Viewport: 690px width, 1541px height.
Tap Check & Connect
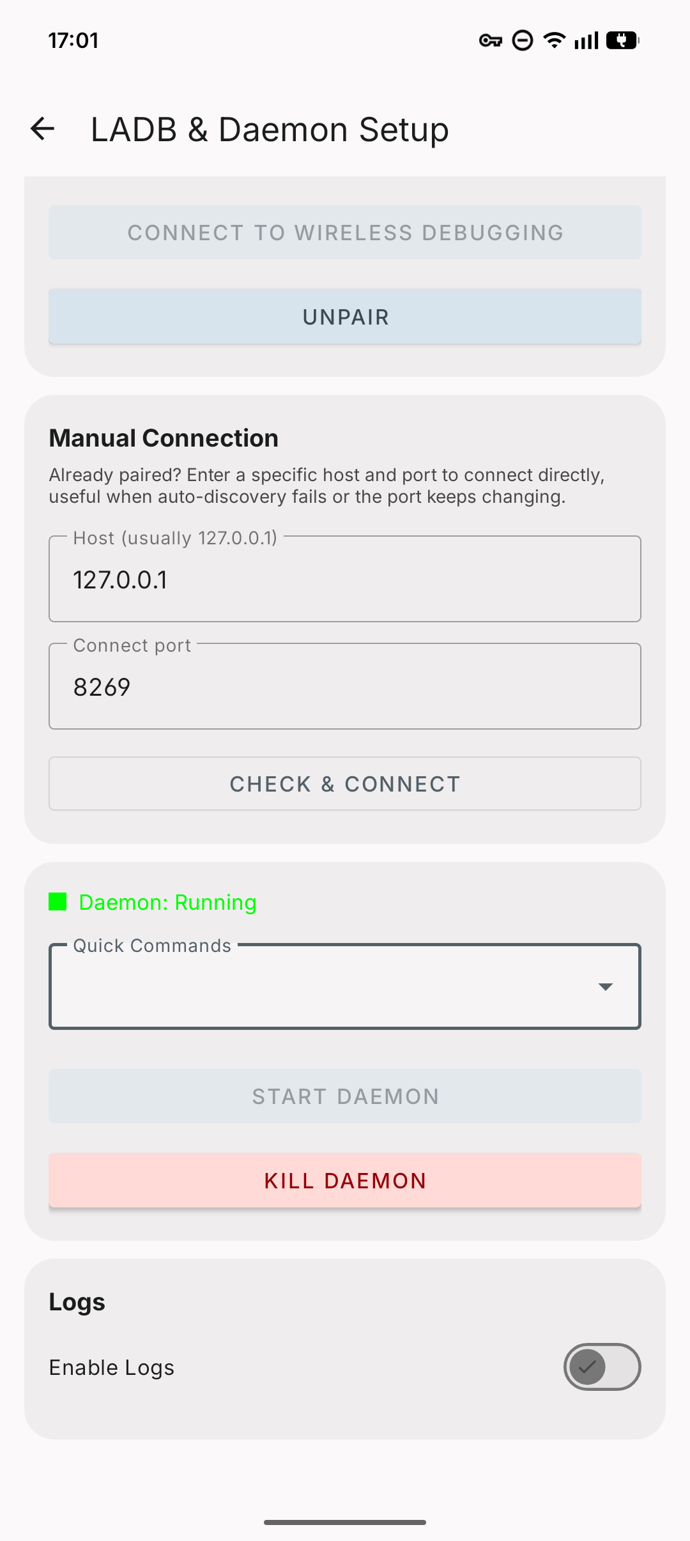[345, 784]
